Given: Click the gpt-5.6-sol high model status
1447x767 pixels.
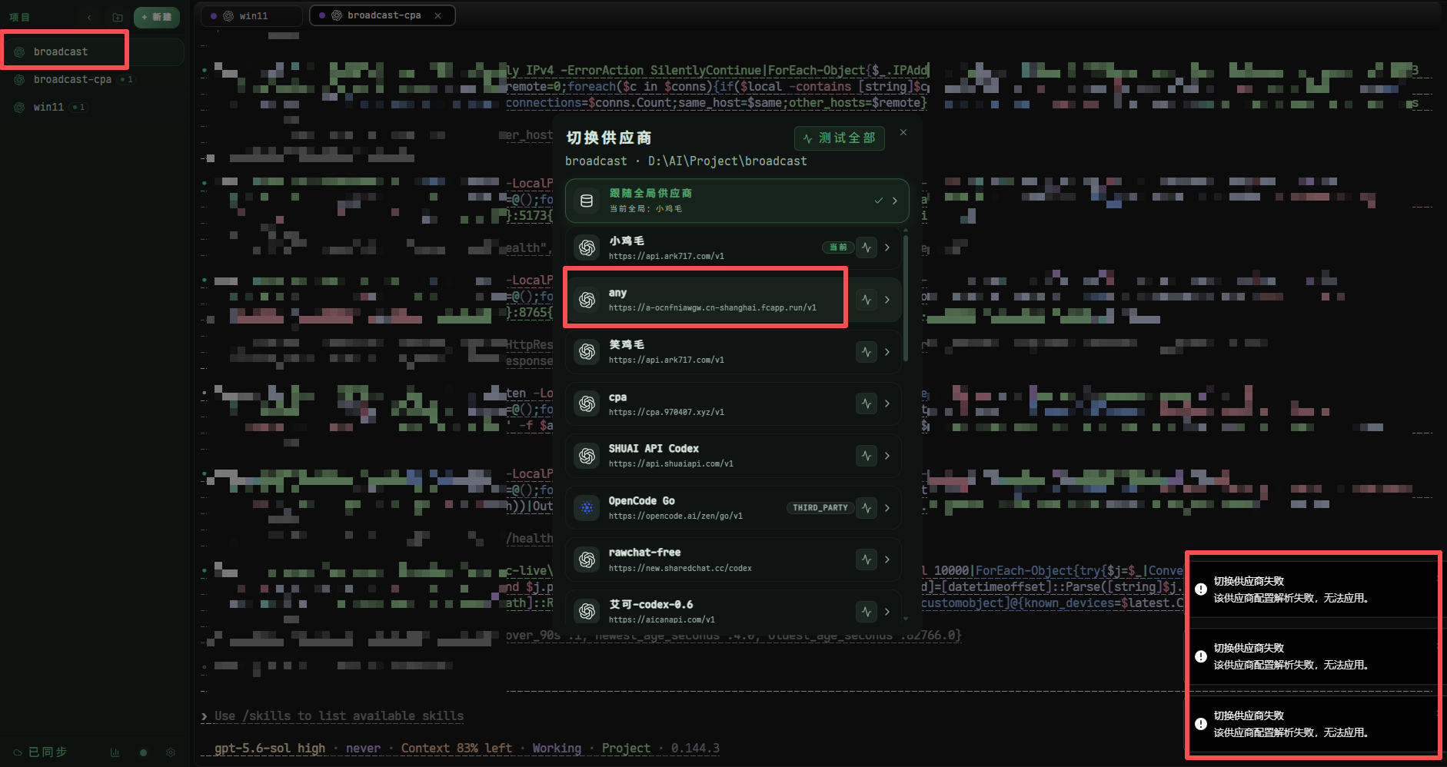Looking at the screenshot, I should click(x=270, y=749).
